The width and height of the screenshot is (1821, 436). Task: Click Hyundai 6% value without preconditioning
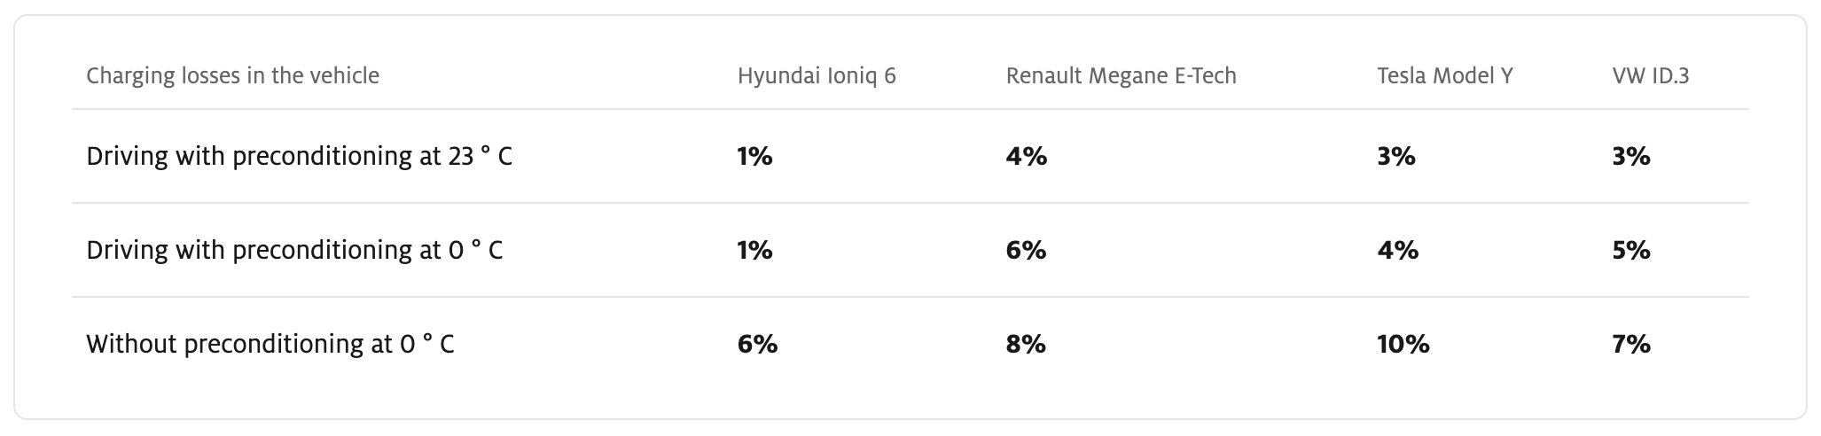pos(757,345)
